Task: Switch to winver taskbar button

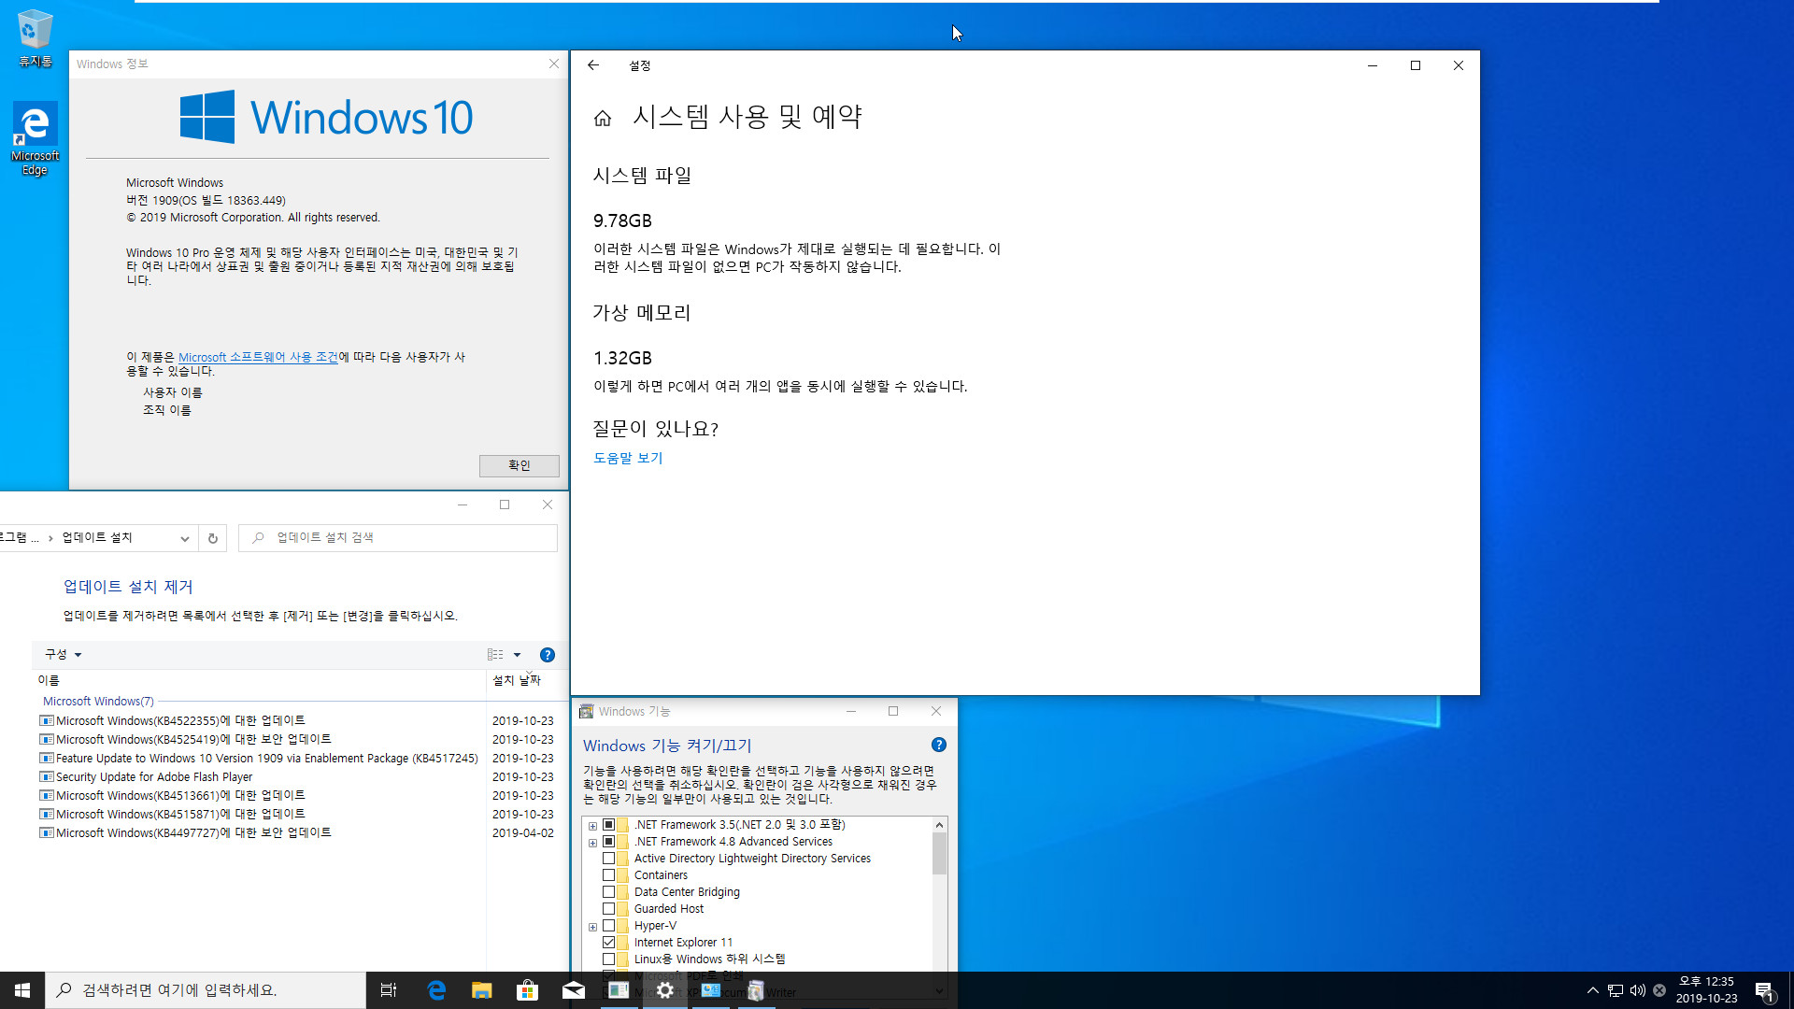Action: click(x=619, y=990)
